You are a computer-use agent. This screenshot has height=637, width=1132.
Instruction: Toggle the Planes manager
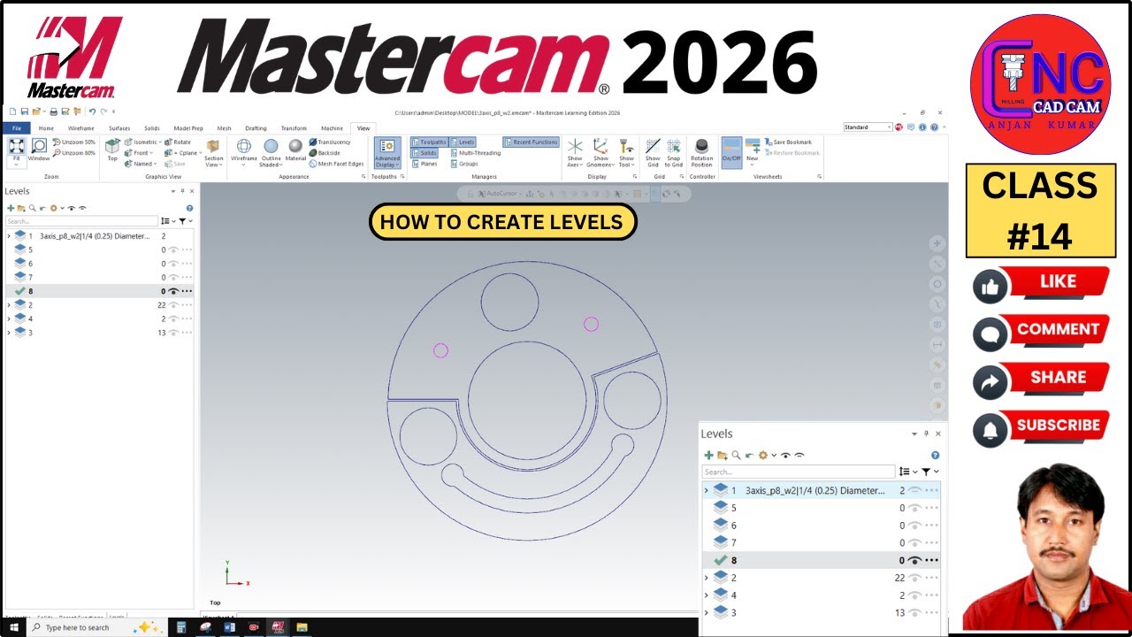click(x=424, y=164)
